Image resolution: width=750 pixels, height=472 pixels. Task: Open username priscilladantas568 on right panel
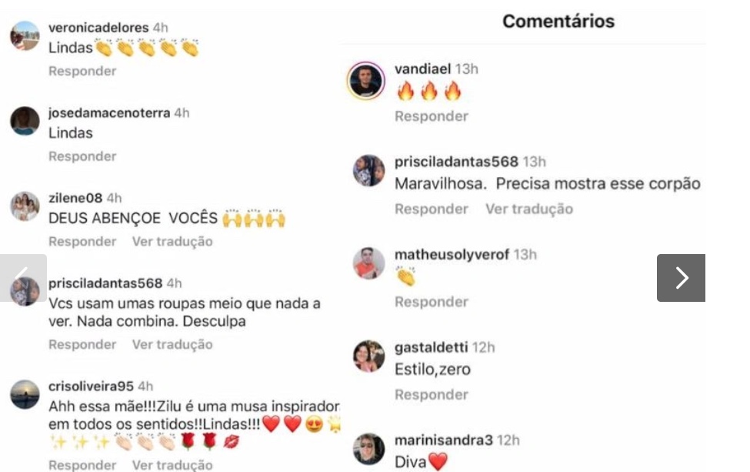(456, 162)
